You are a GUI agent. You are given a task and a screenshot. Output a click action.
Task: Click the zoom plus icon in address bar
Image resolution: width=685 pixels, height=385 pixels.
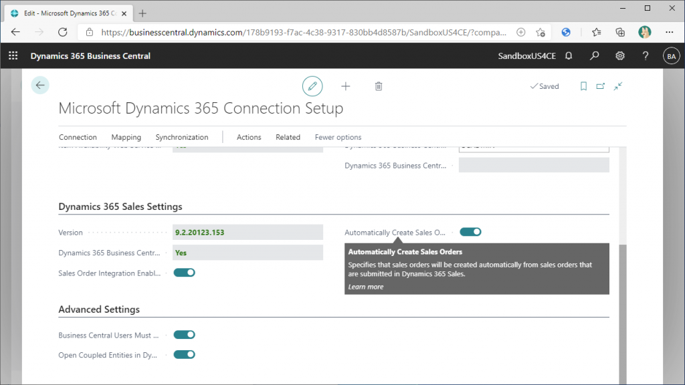coord(520,32)
